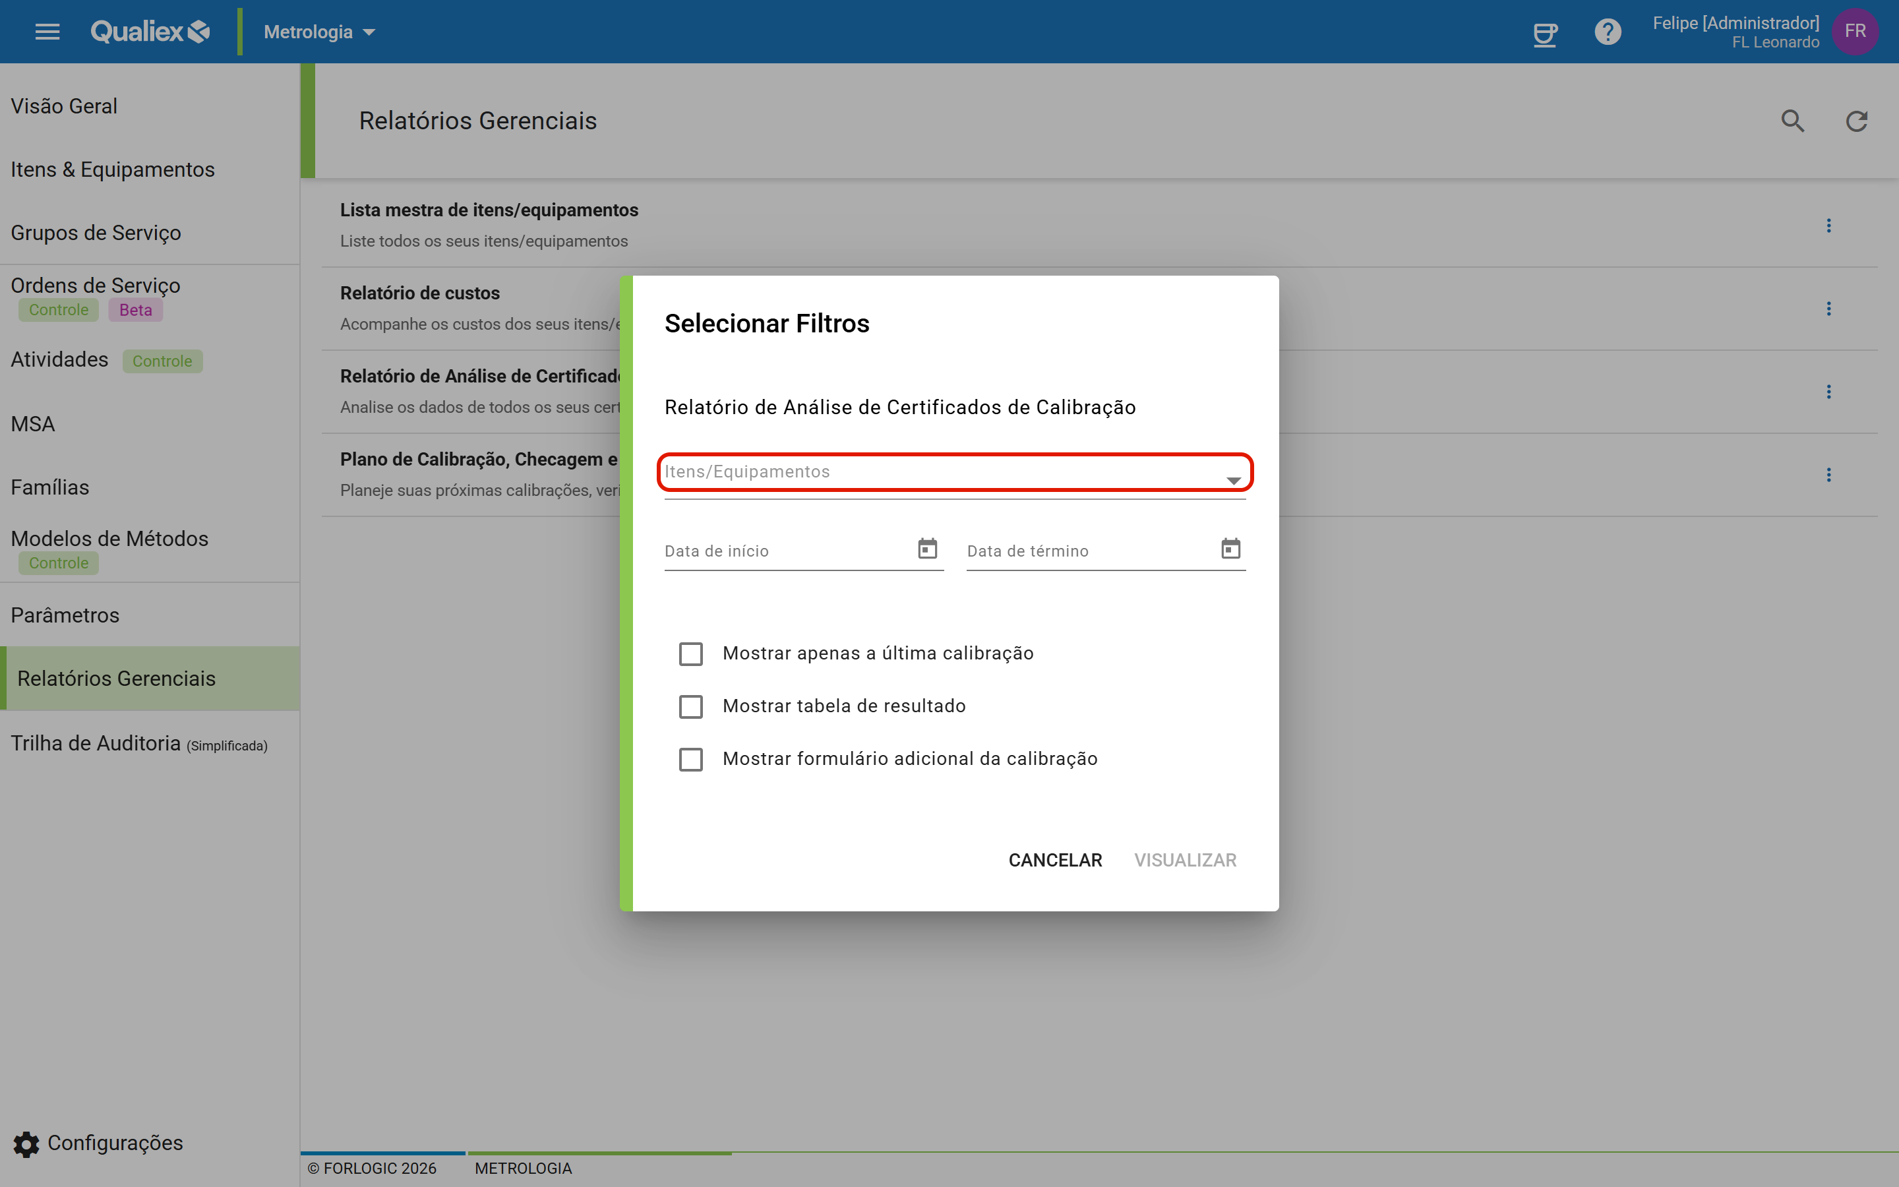The height and width of the screenshot is (1187, 1899).
Task: Open Itens & Equipamentos sidebar item
Action: (150, 169)
